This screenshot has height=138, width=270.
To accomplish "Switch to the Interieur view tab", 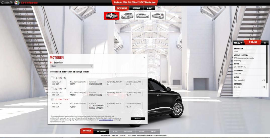I will coord(136,8).
